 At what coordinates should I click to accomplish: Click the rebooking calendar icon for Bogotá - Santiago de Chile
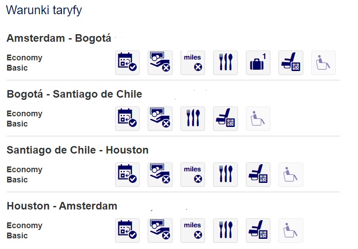click(x=127, y=119)
